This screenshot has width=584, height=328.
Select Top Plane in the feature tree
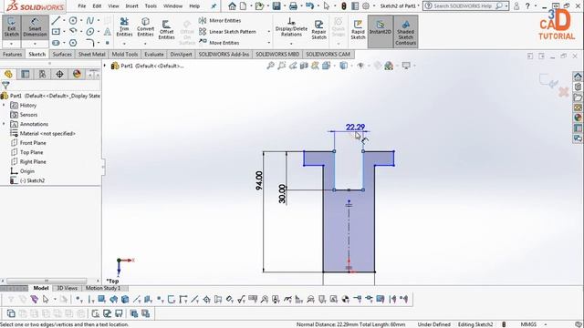click(x=31, y=152)
